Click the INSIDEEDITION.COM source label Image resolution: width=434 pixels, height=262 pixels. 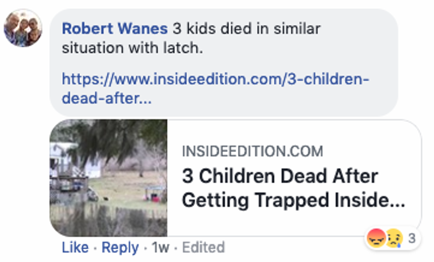(x=252, y=152)
